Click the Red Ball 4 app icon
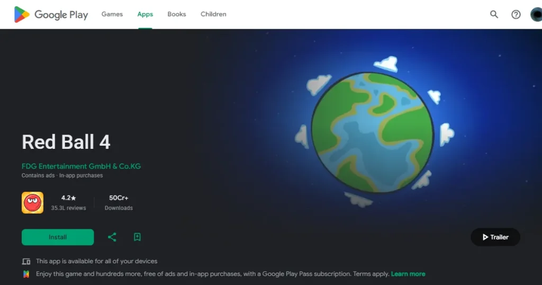 pos(32,203)
